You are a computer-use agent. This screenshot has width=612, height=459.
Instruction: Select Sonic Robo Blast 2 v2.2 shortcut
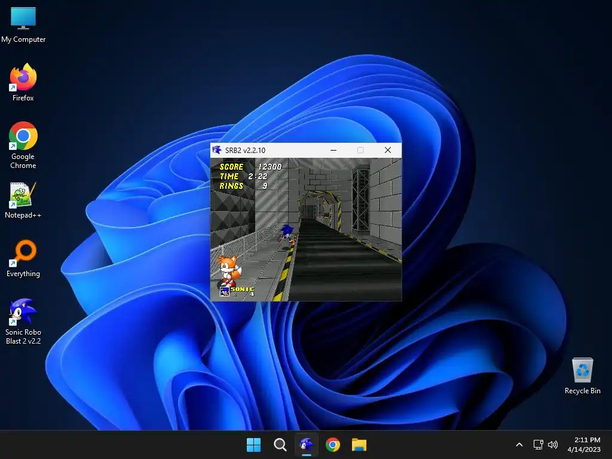click(x=23, y=321)
